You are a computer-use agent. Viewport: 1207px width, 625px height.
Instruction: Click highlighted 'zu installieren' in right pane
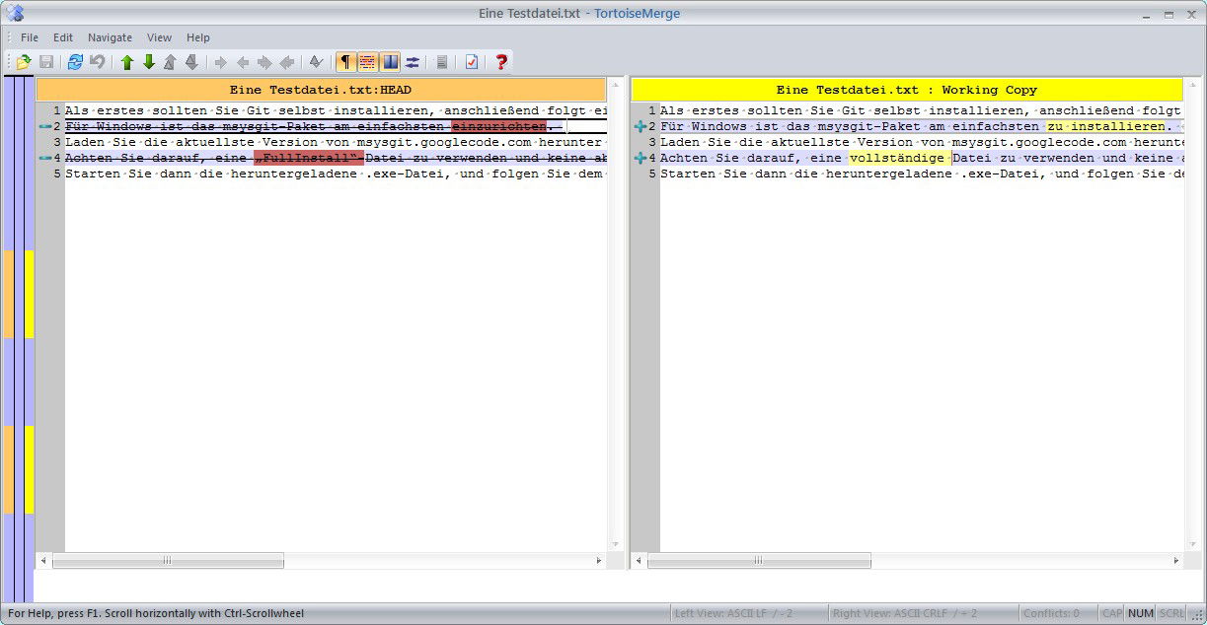(1106, 126)
